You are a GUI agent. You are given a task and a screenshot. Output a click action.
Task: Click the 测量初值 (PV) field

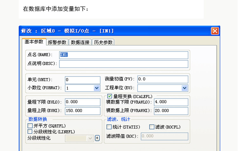click(x=163, y=79)
